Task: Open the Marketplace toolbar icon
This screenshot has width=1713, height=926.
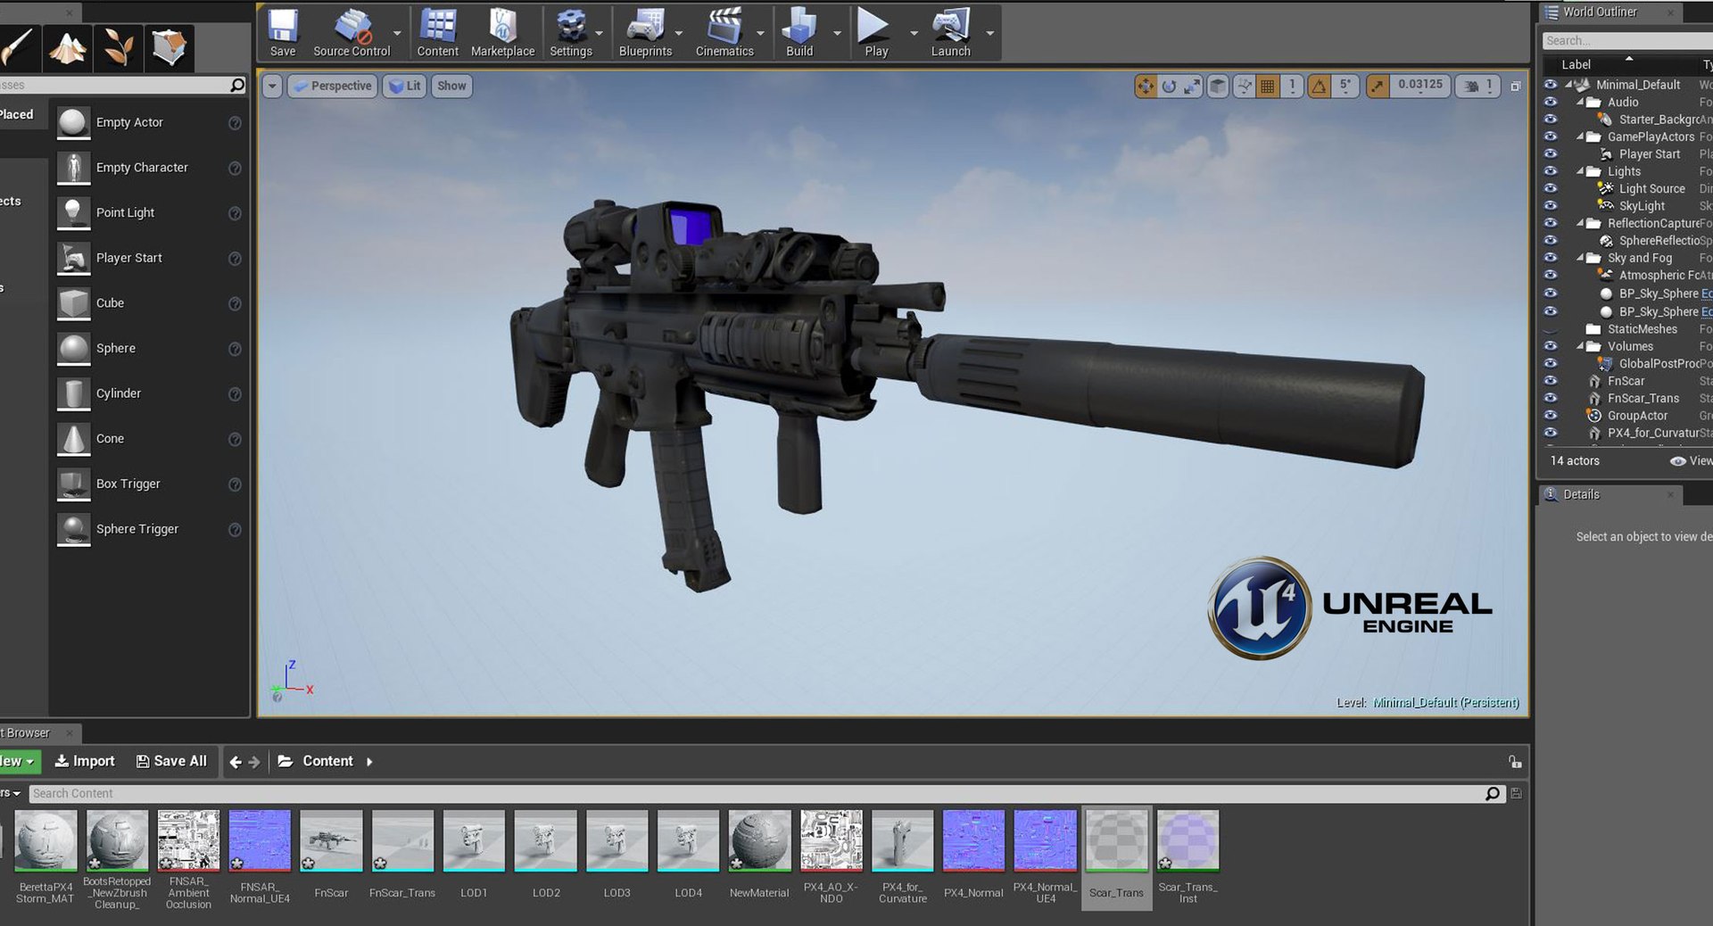Action: coord(502,33)
